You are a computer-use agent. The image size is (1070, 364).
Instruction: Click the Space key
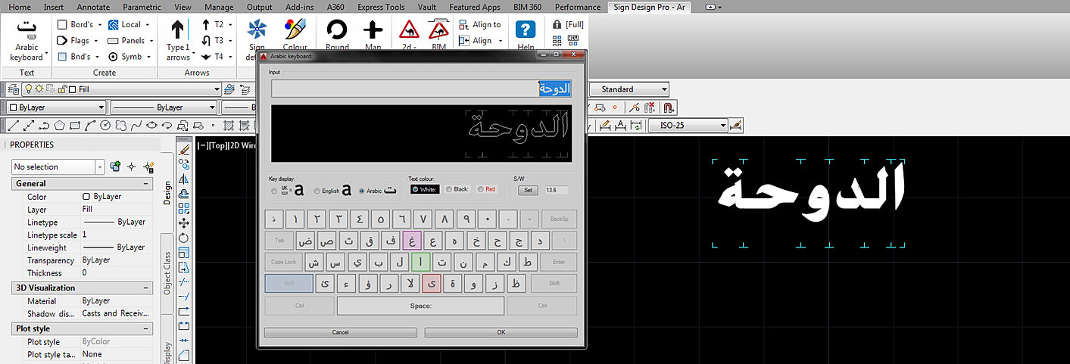[420, 306]
